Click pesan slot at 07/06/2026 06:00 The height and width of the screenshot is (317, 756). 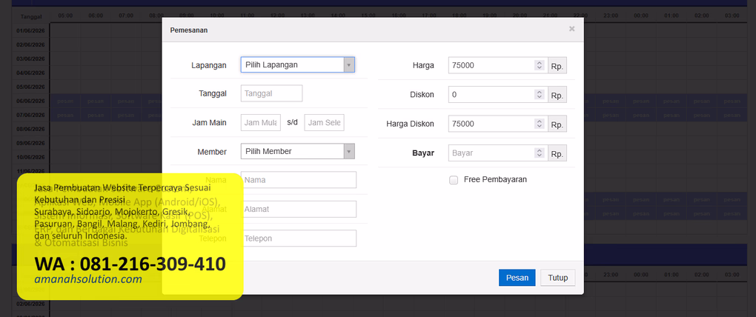click(96, 115)
